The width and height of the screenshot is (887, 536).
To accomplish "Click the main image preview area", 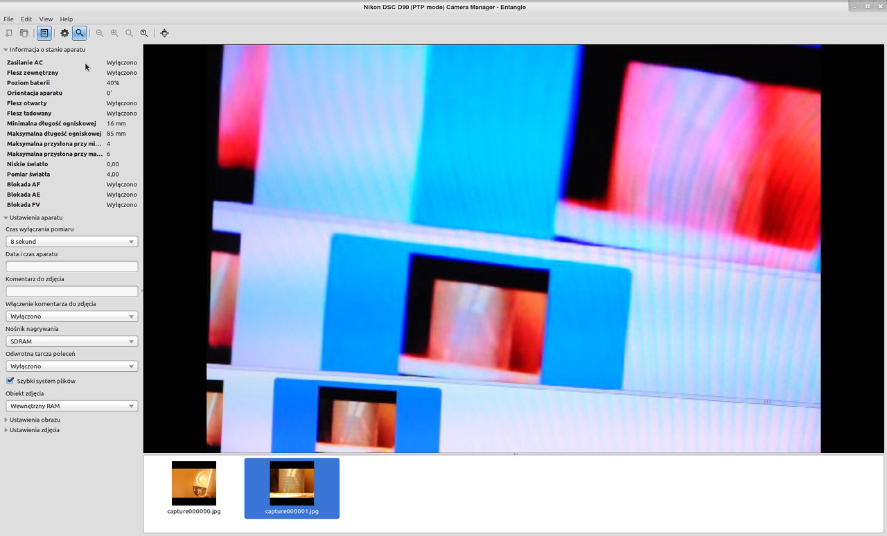I will [513, 249].
